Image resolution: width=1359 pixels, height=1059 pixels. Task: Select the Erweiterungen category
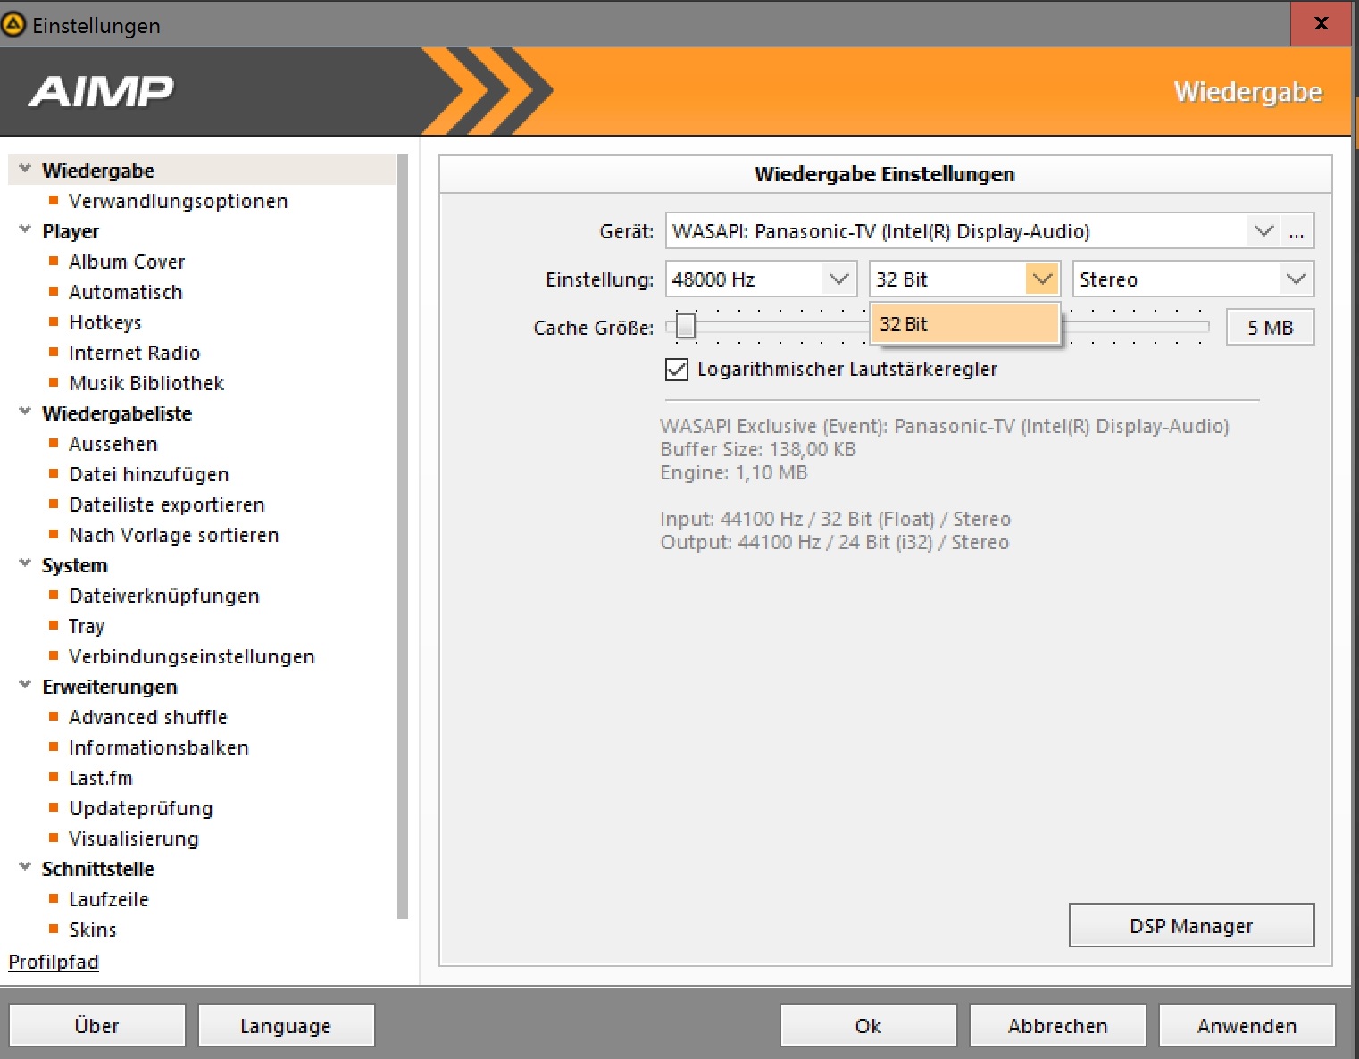click(110, 687)
